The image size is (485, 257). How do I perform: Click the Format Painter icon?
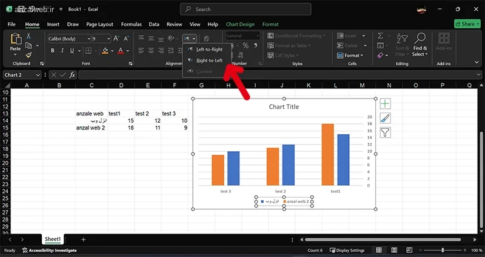(x=28, y=55)
